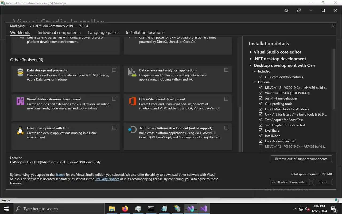Switch to Individual components tab
The width and height of the screenshot is (342, 214).
[59, 32]
